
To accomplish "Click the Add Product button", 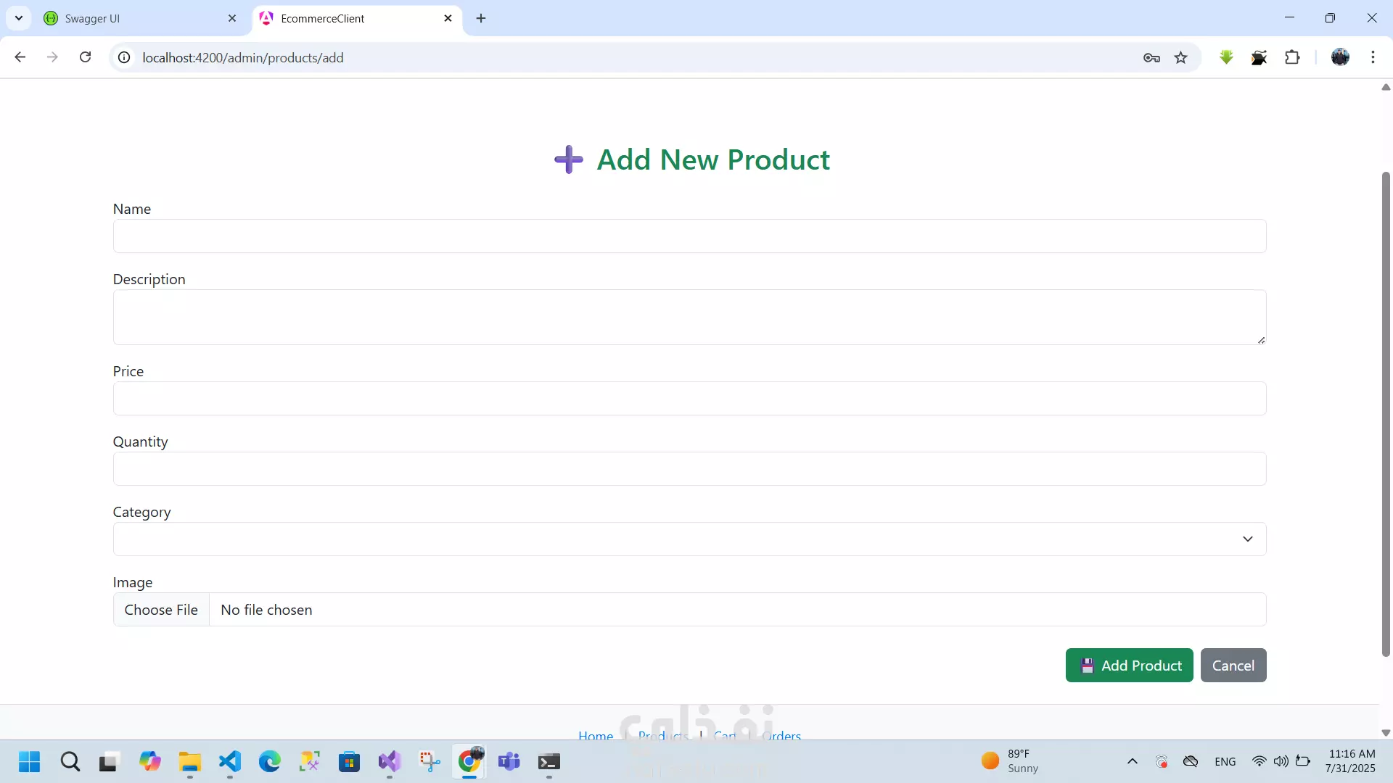I will point(1129,666).
